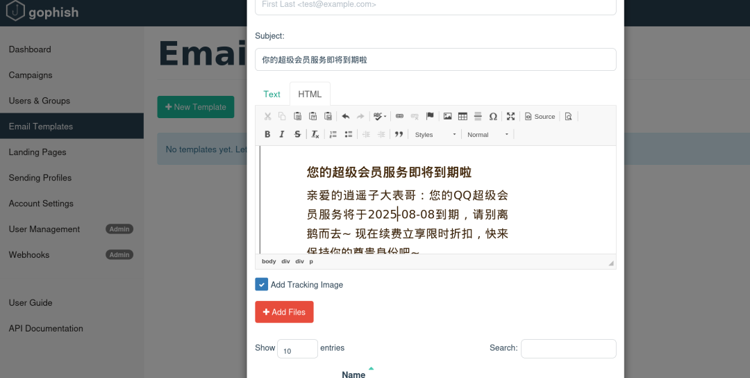Open Webhooks in the sidebar

(x=28, y=254)
